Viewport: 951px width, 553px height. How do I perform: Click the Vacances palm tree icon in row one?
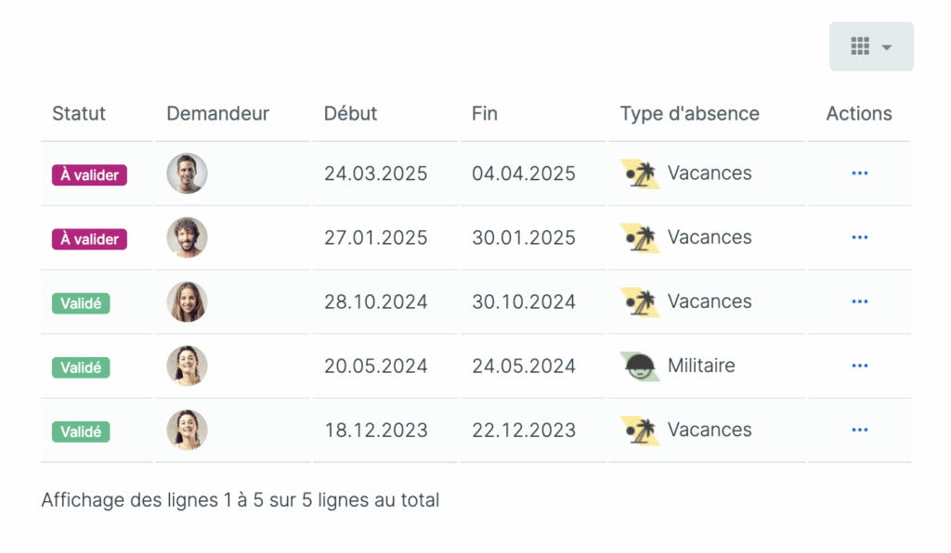[x=638, y=173]
